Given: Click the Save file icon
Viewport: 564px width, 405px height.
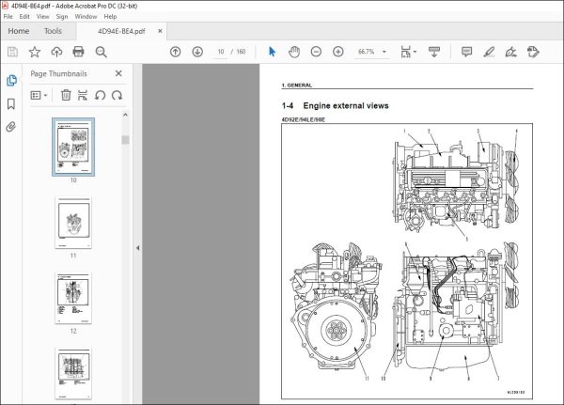Looking at the screenshot, I should [12, 52].
